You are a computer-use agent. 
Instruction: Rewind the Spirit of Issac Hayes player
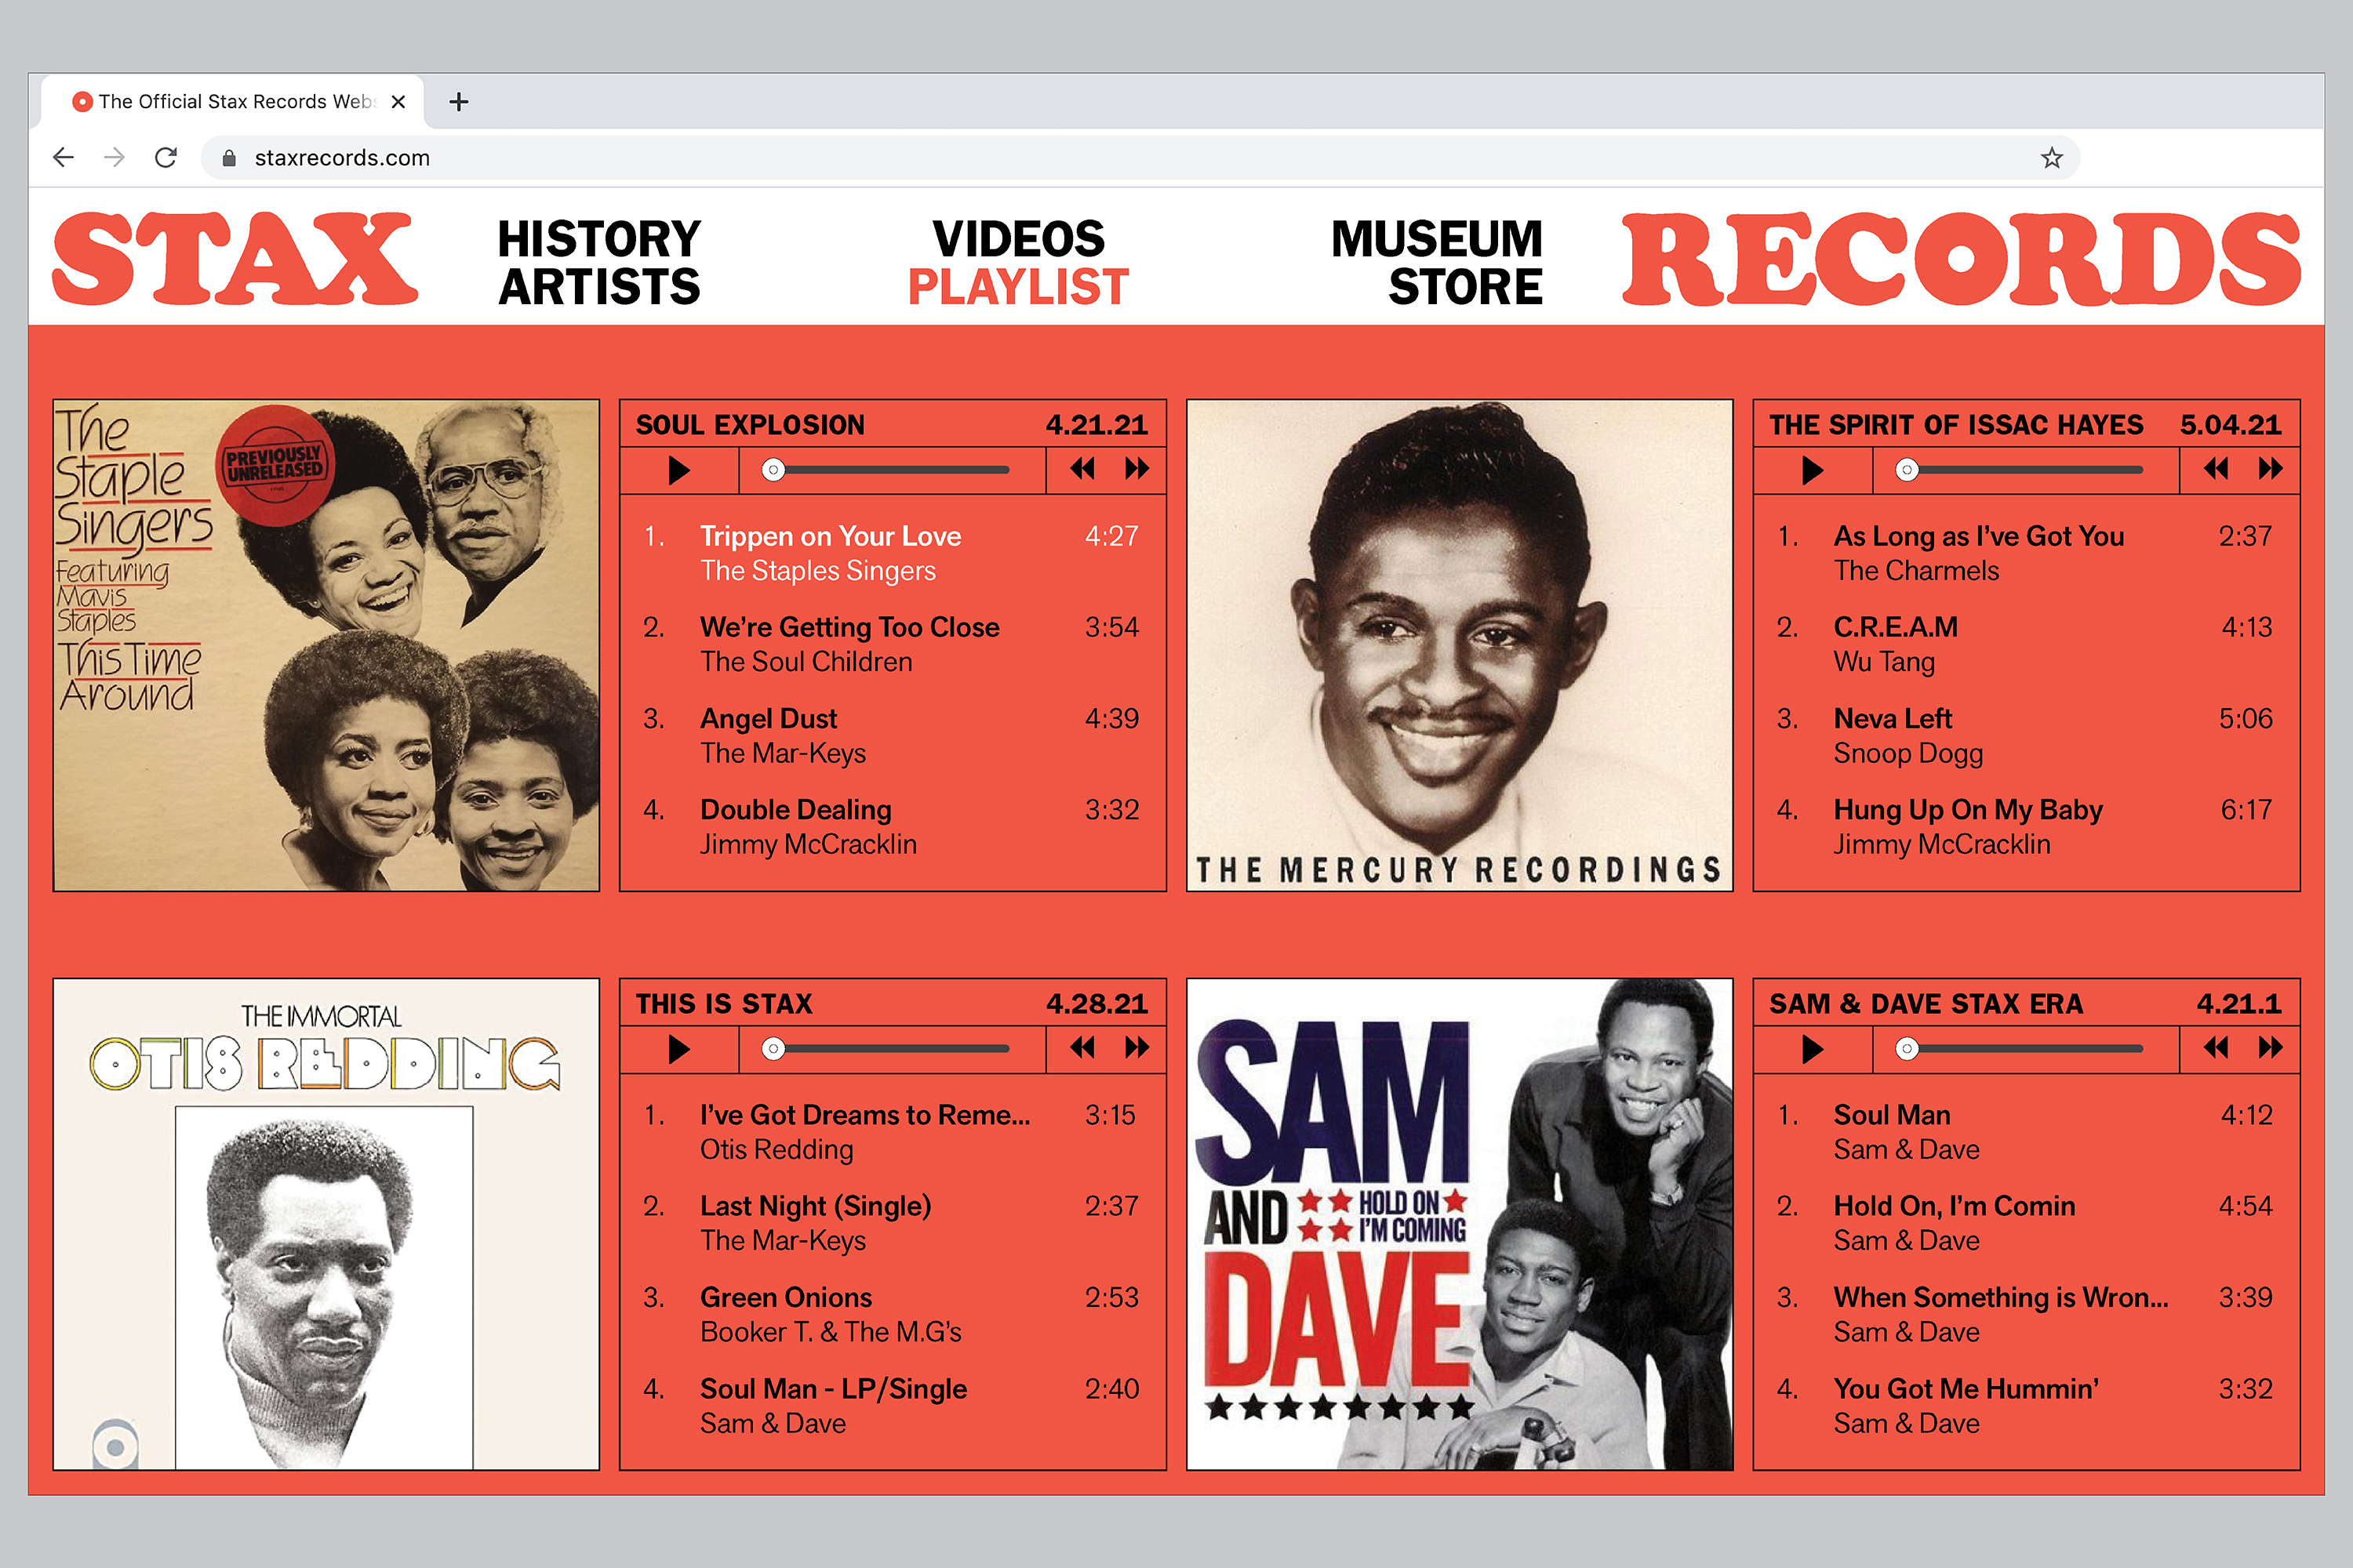coord(2215,469)
